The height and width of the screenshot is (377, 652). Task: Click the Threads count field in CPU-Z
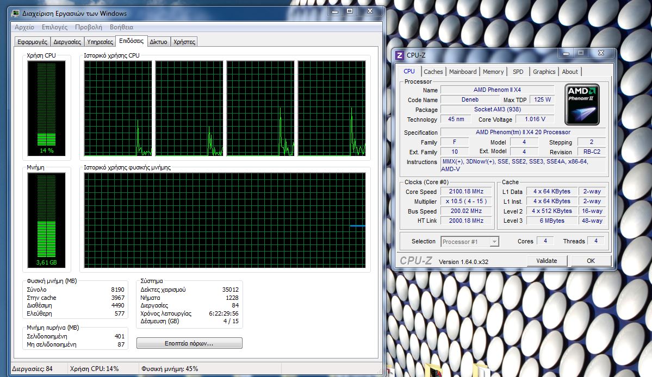coord(596,241)
